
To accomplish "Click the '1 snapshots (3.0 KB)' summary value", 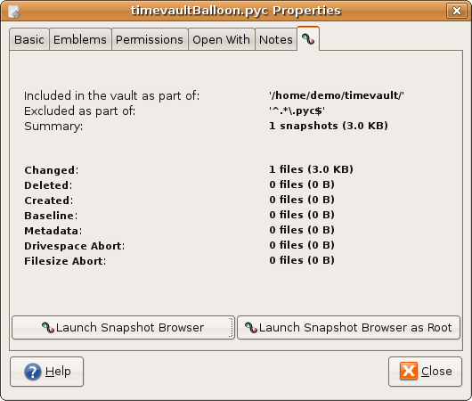I will tap(329, 126).
